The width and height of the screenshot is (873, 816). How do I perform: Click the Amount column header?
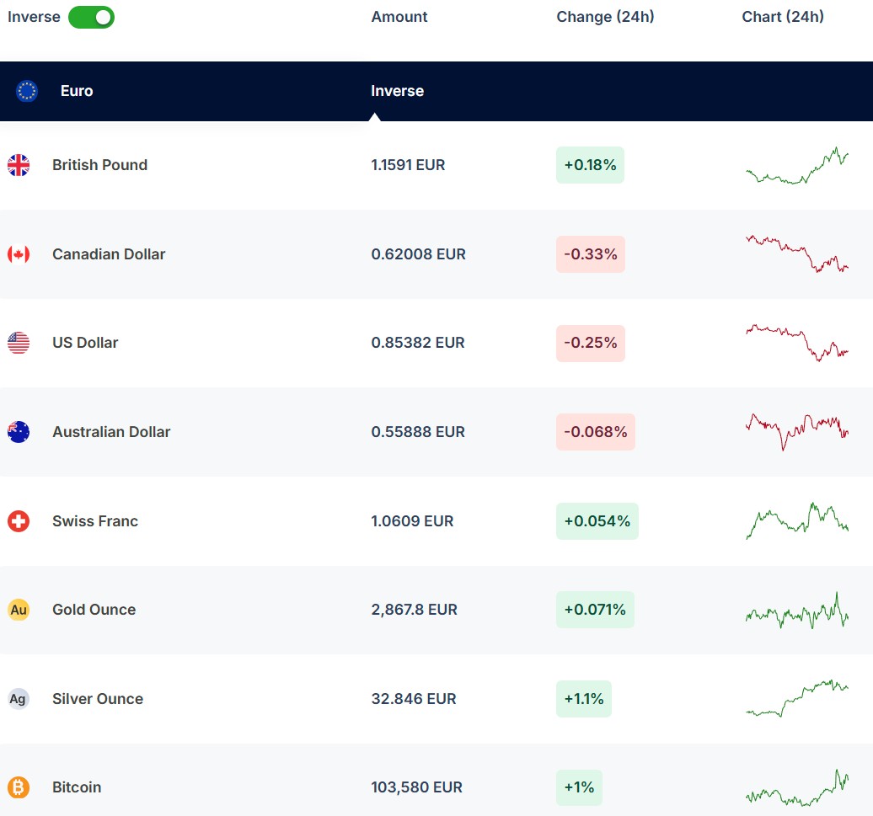[x=399, y=17]
